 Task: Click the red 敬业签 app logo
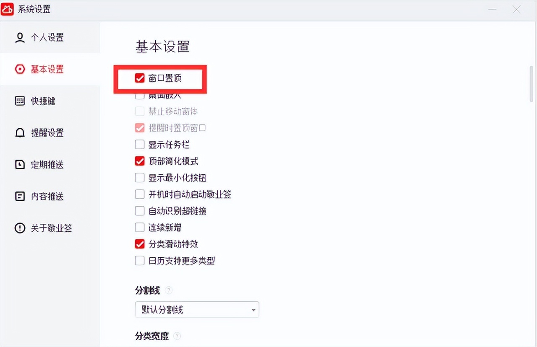tap(8, 9)
